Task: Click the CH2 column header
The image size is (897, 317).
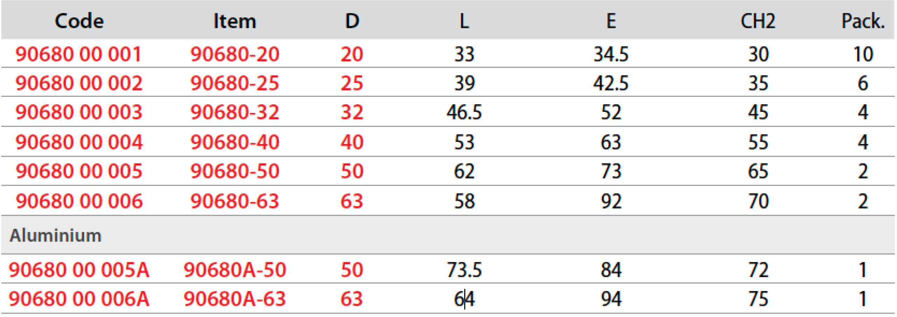Action: coord(758,21)
